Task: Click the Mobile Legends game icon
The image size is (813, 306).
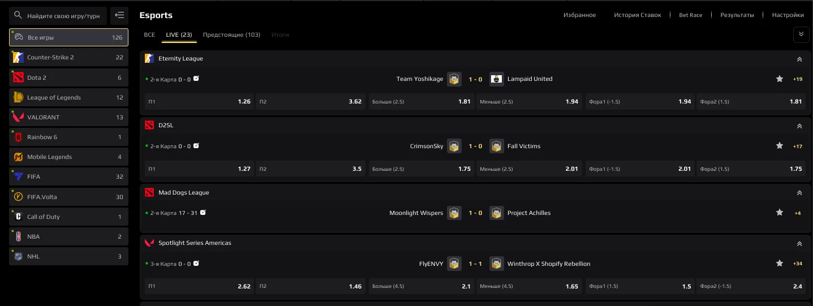Action: 18,157
